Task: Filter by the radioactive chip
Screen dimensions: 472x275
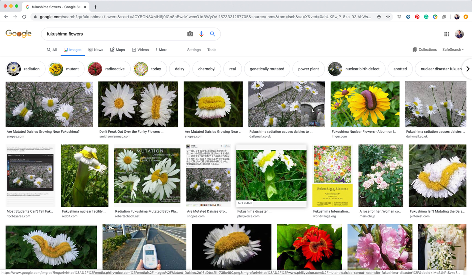Action: (109, 69)
